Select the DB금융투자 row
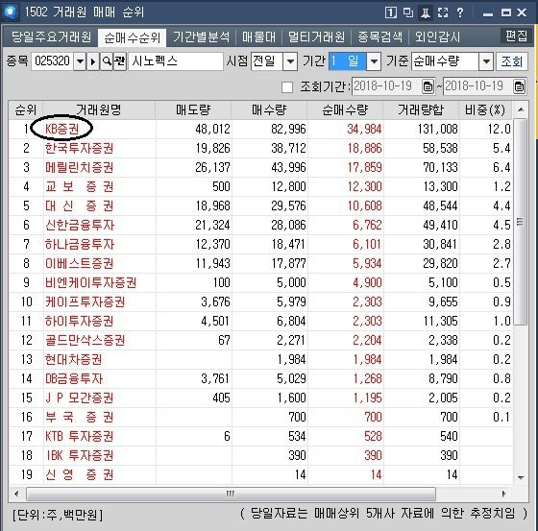This screenshot has height=531, width=538. (260, 378)
